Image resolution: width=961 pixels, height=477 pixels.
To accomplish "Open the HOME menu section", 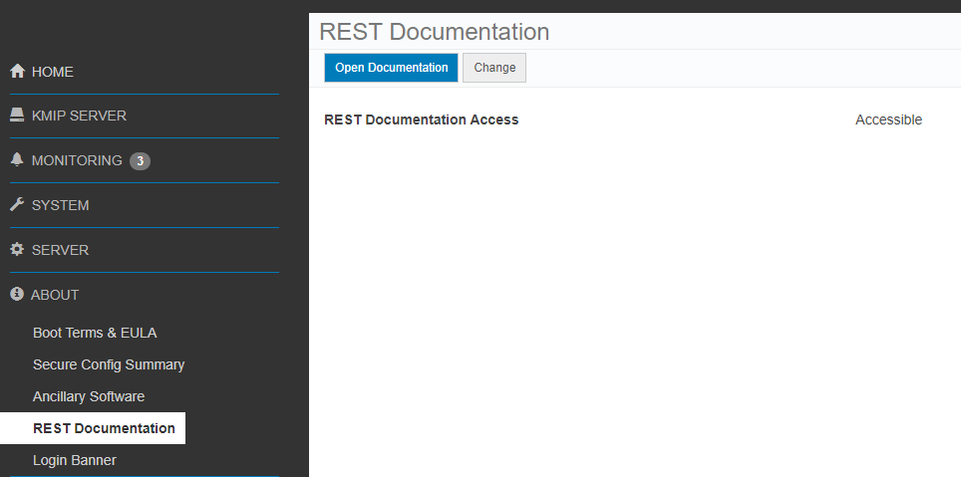I will point(53,72).
